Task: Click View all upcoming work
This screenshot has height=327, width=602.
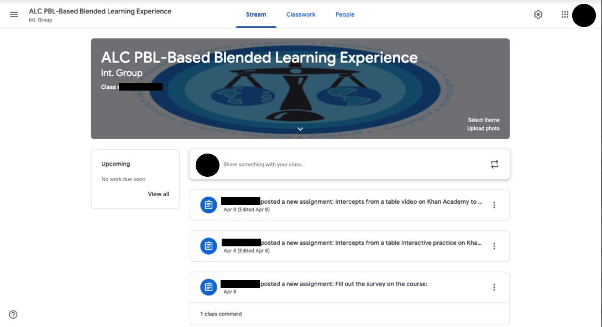Action: tap(158, 194)
